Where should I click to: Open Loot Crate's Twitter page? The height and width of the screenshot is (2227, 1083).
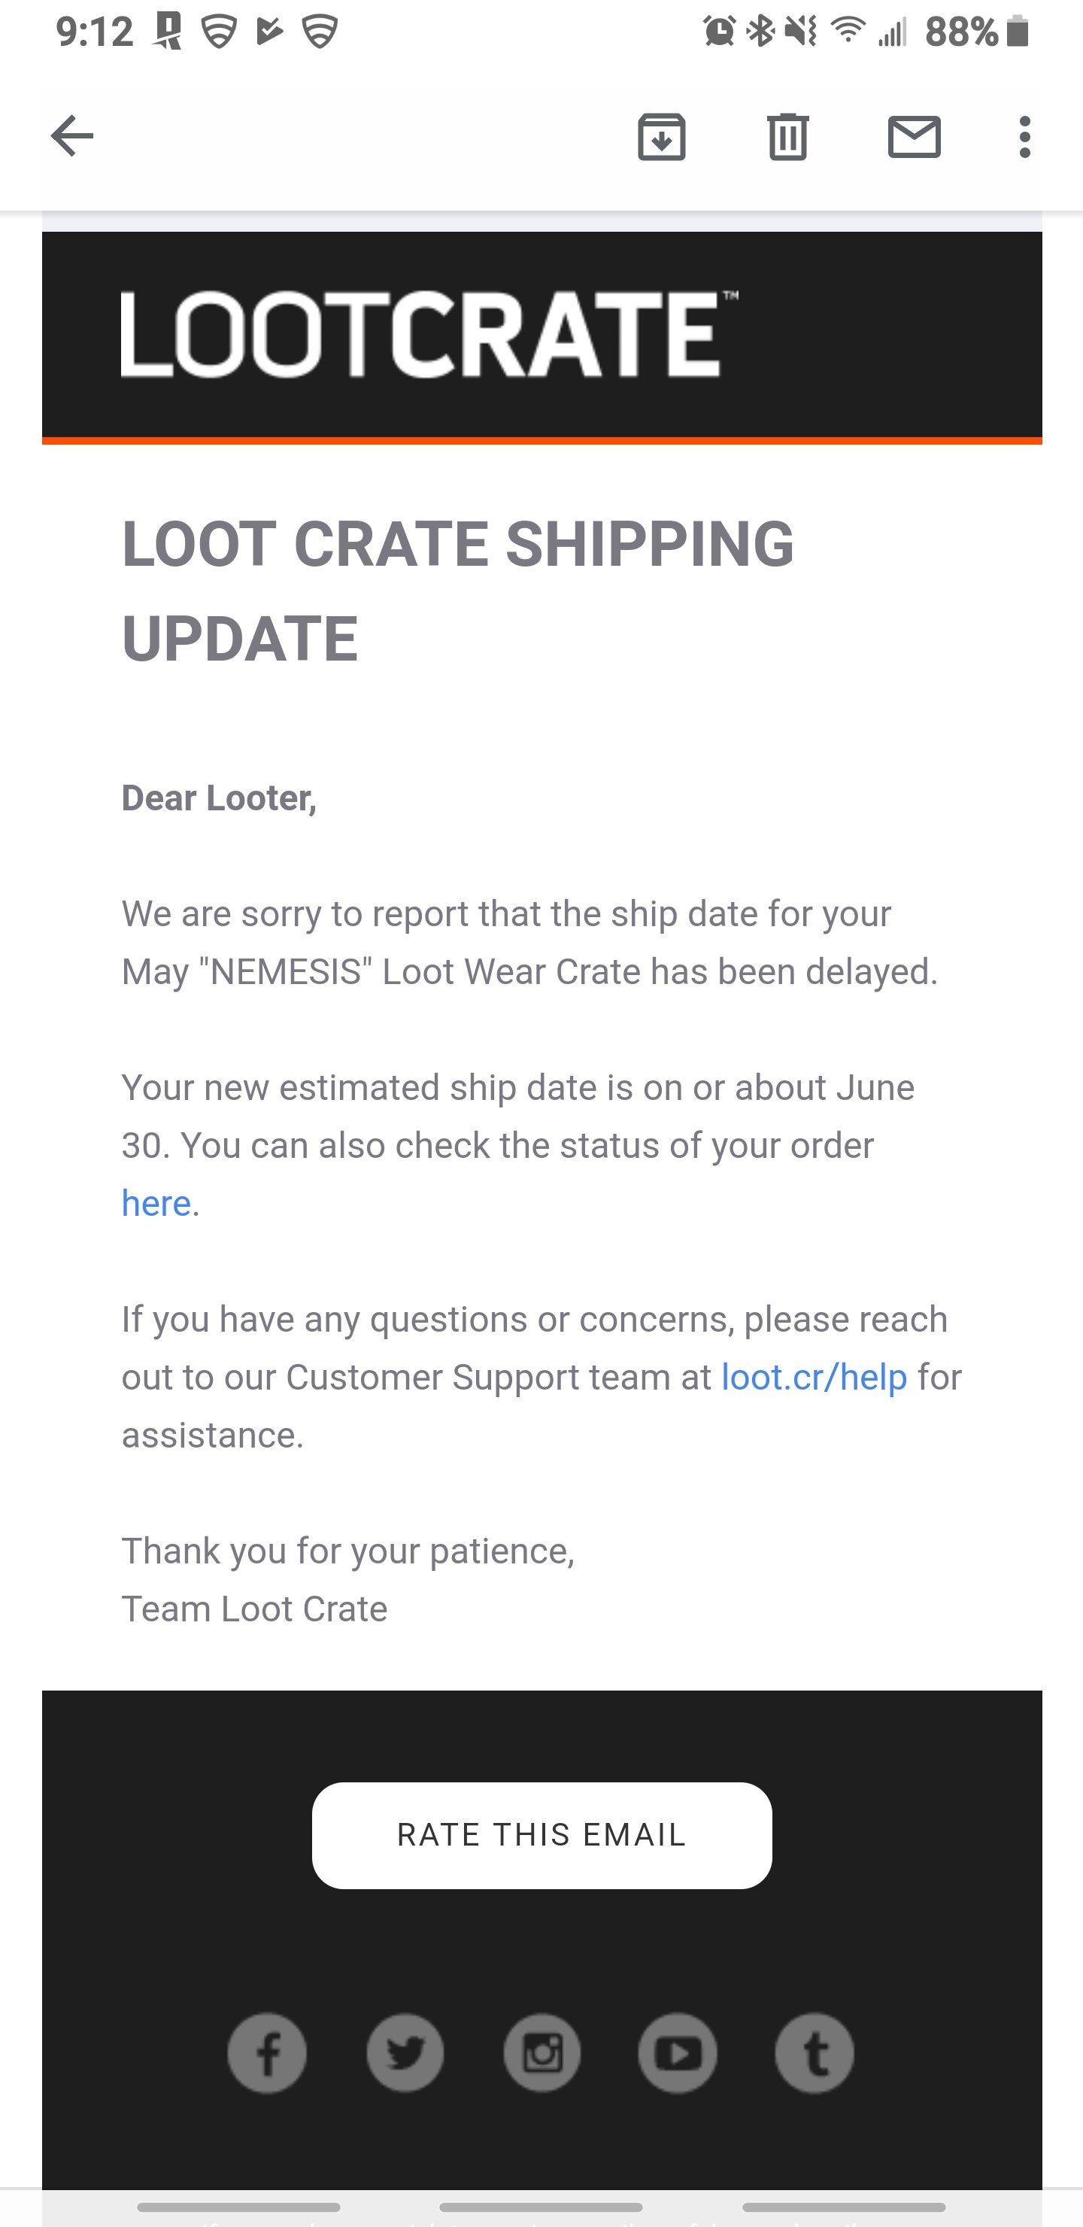pos(405,2053)
